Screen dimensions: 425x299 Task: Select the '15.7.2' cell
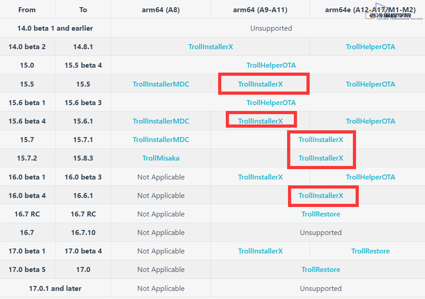point(27,158)
